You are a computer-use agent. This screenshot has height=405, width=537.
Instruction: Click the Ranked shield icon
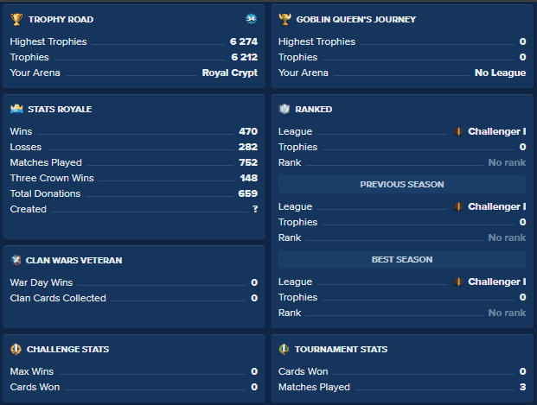284,110
